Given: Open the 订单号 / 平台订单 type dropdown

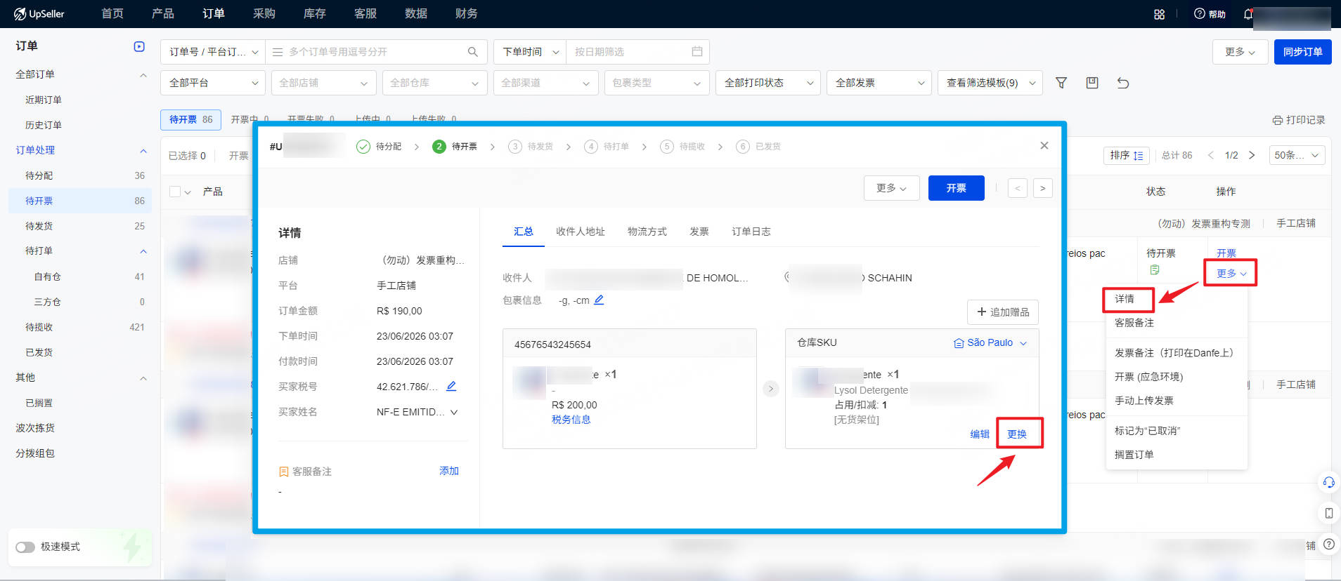Looking at the screenshot, I should click(213, 52).
